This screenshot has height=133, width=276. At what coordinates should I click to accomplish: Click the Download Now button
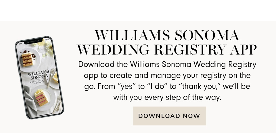click(169, 116)
